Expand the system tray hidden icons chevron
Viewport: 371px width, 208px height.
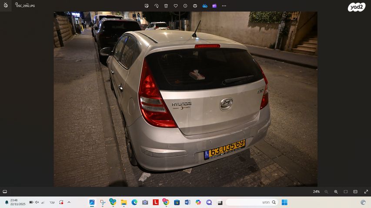point(69,202)
